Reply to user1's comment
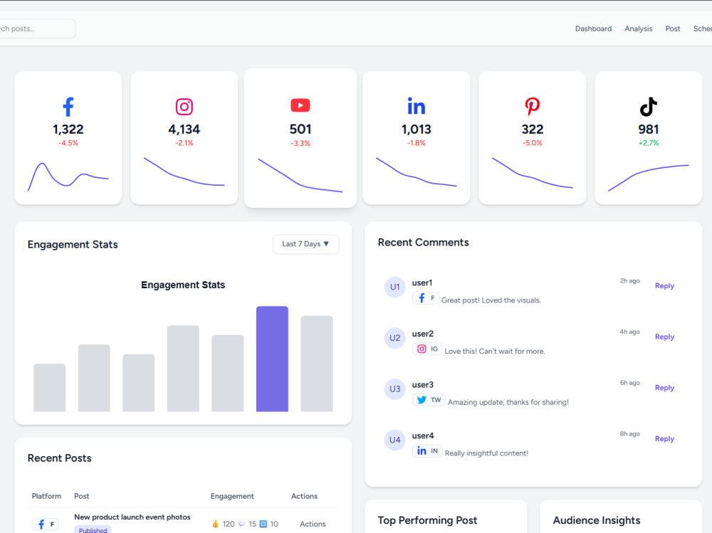The image size is (712, 533). [x=664, y=286]
